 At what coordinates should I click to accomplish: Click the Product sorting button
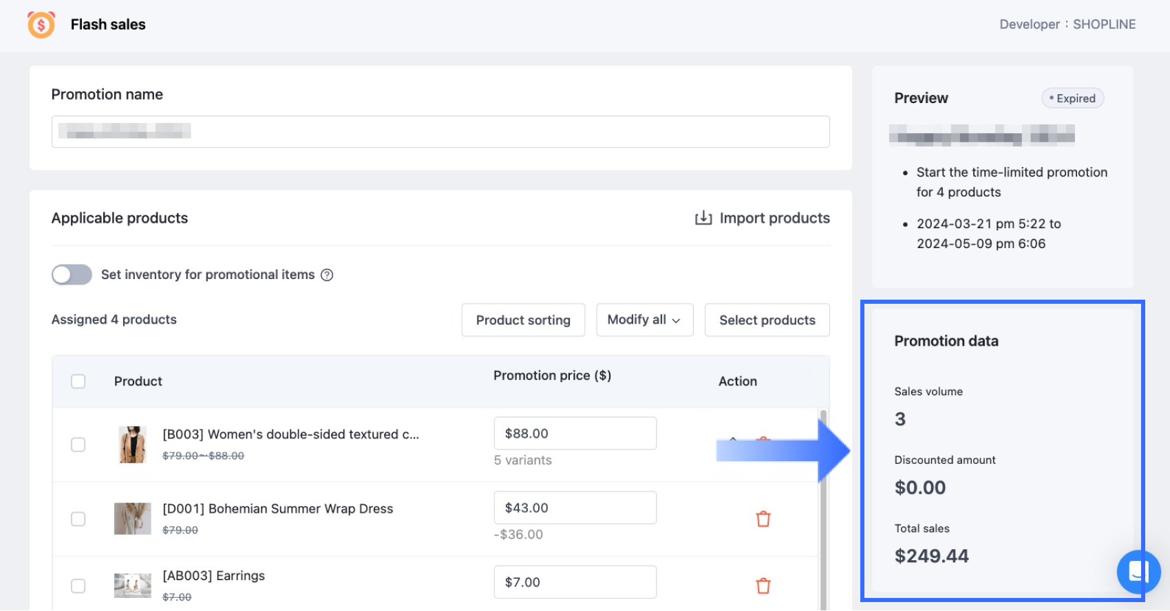(x=523, y=320)
